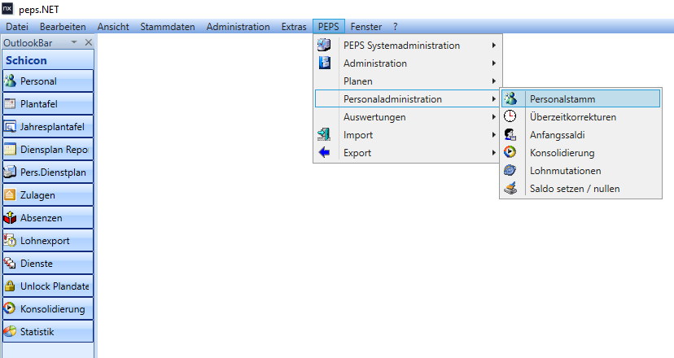The image size is (674, 358).
Task: Select Überzeitkorrekturen in the submenu
Action: (x=580, y=117)
